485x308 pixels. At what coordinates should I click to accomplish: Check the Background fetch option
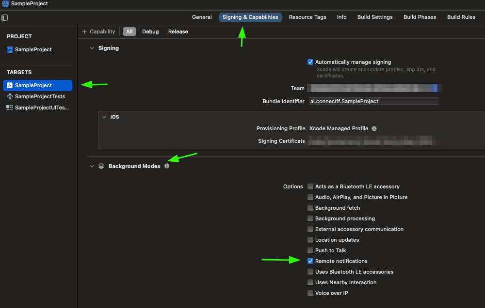[x=310, y=208]
